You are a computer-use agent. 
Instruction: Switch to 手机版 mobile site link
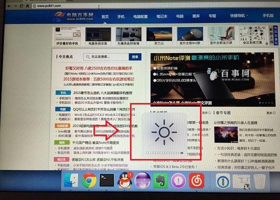(x=268, y=15)
